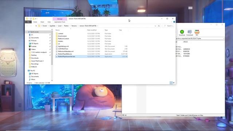The height and width of the screenshot is (131, 233).
Task: Open Music under This PC
Action: (x=33, y=79)
